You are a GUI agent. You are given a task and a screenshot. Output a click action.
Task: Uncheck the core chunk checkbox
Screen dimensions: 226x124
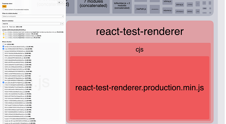3,82
